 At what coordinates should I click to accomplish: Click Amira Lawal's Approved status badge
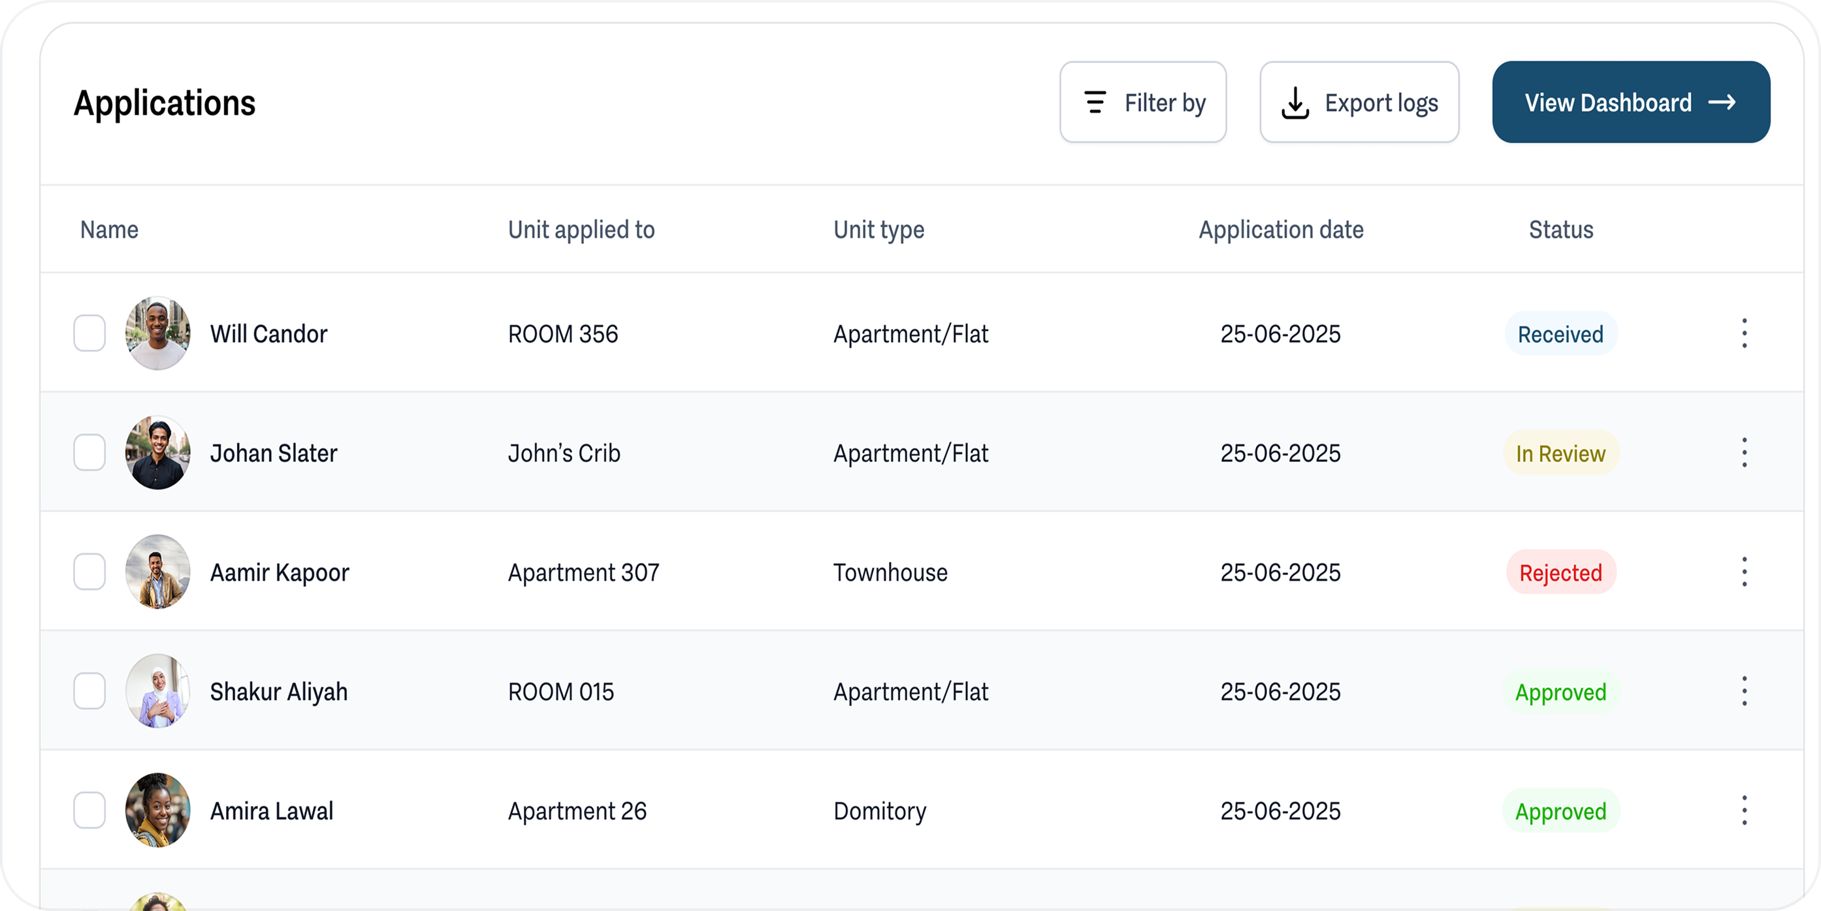[x=1560, y=811]
